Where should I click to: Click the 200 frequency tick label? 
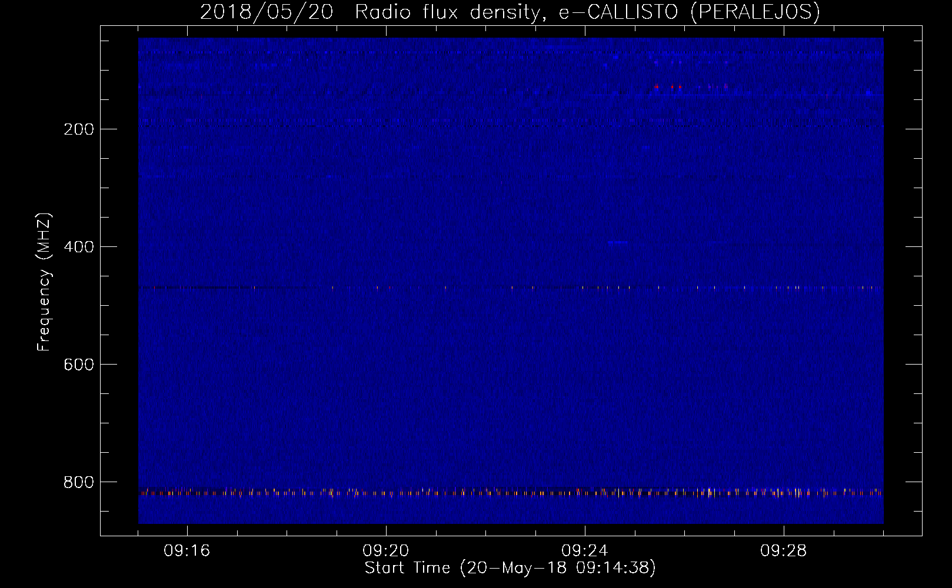(78, 129)
